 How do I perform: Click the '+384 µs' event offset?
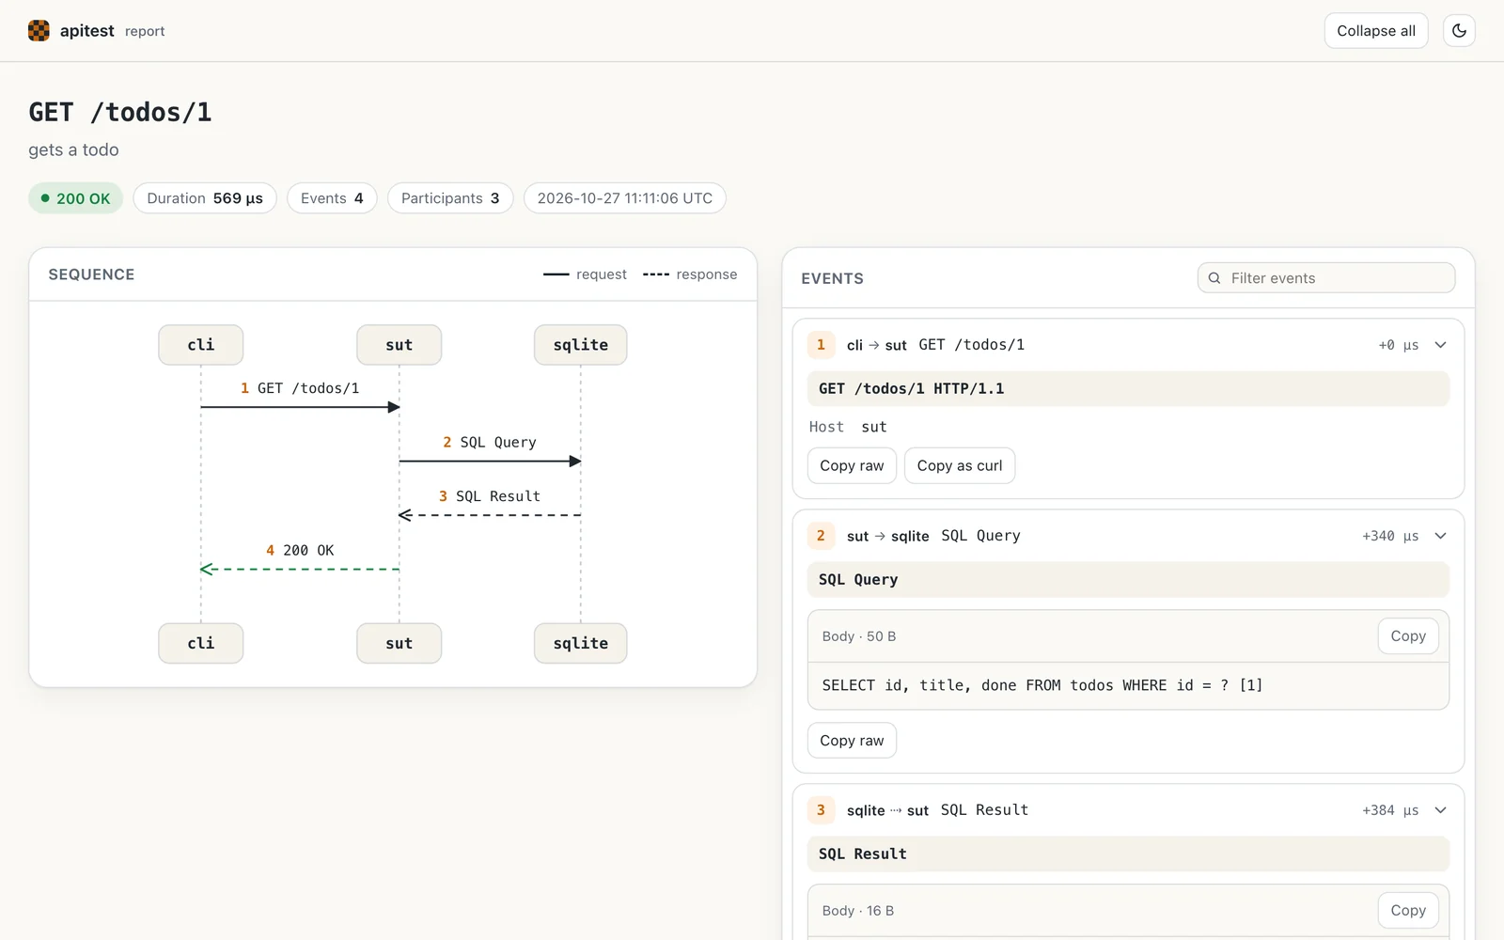tap(1390, 810)
